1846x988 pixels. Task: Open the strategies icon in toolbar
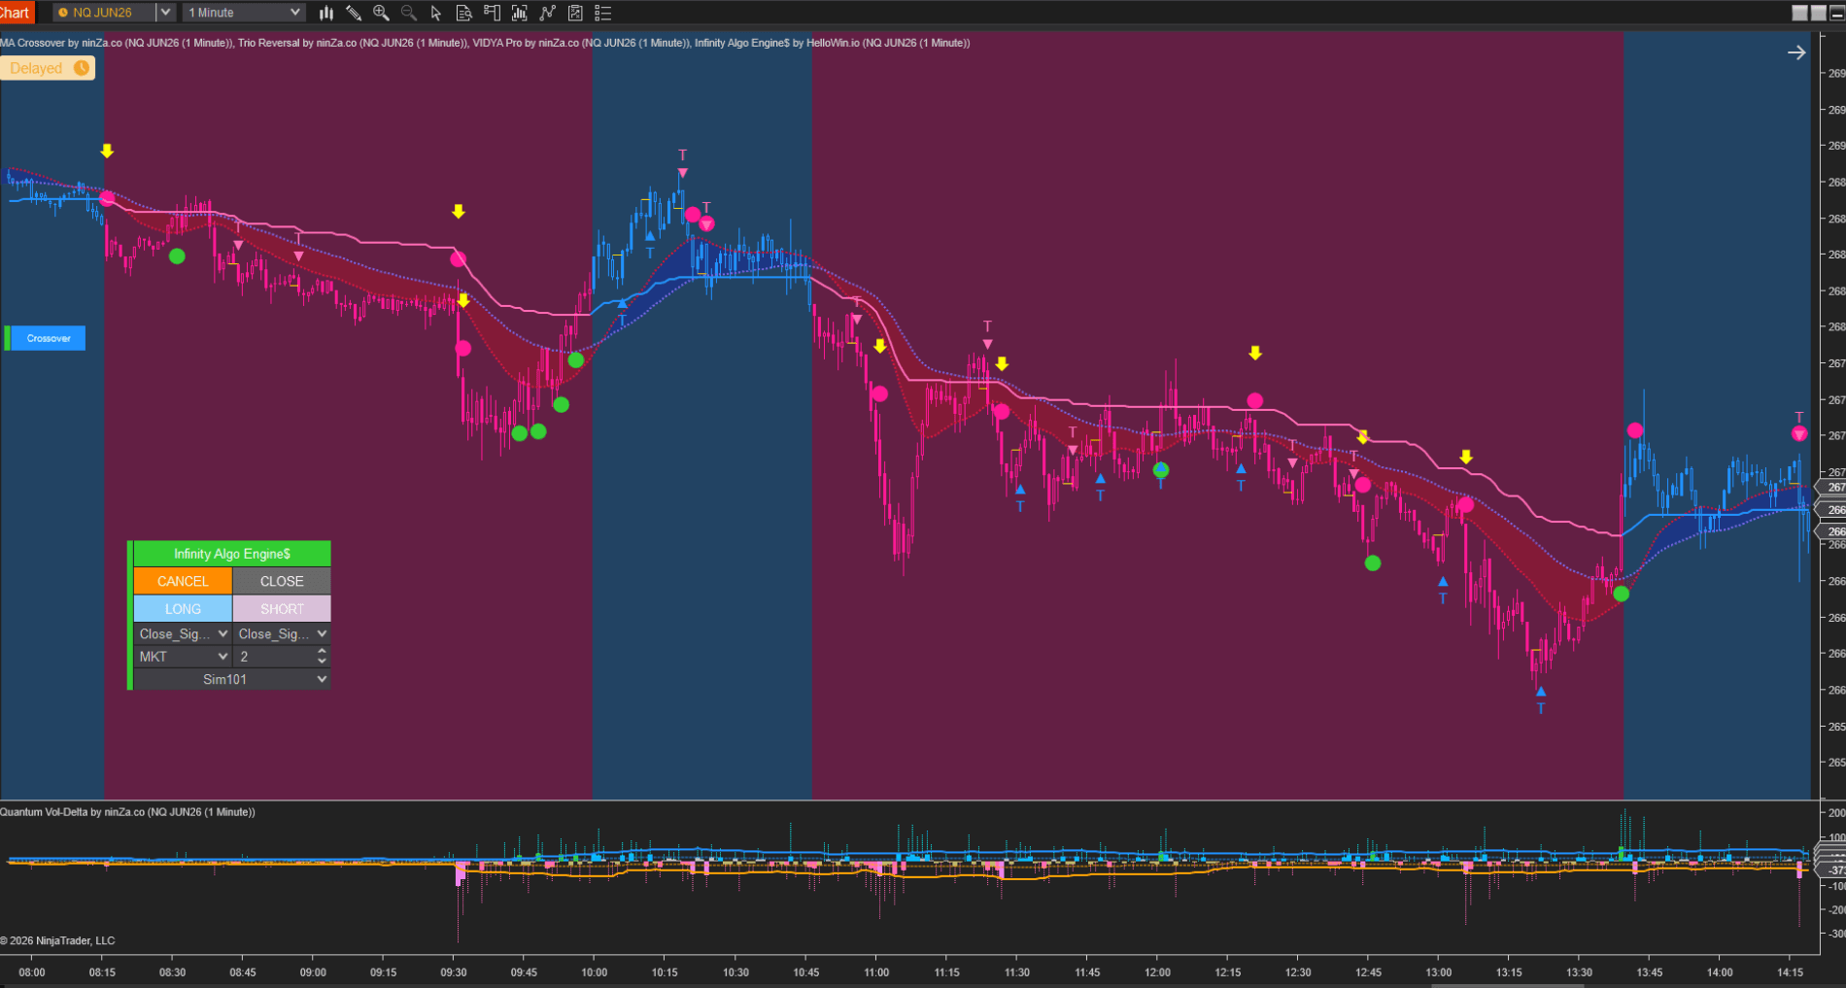click(x=575, y=13)
